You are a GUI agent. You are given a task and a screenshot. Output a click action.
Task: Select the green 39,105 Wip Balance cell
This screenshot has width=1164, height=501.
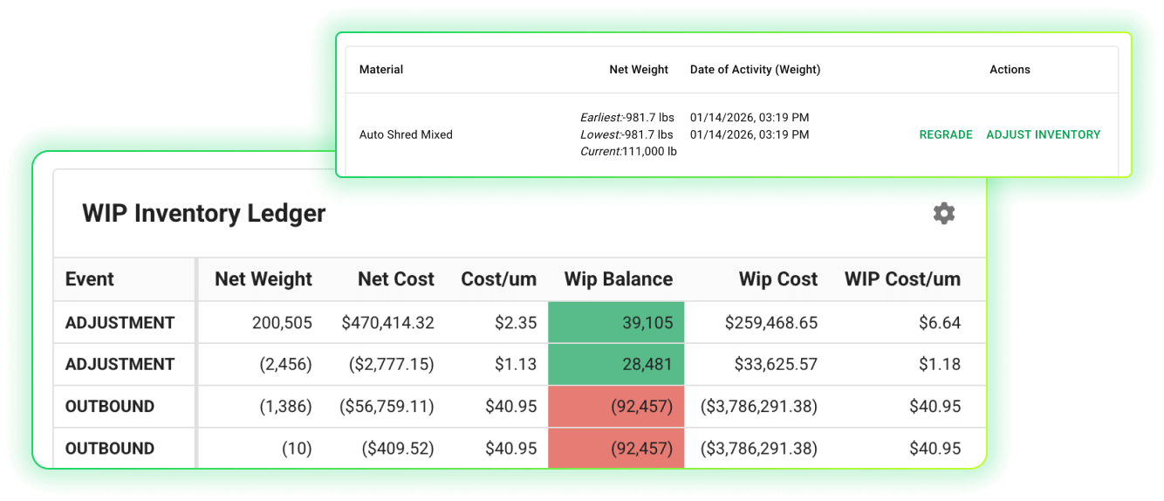pos(616,323)
